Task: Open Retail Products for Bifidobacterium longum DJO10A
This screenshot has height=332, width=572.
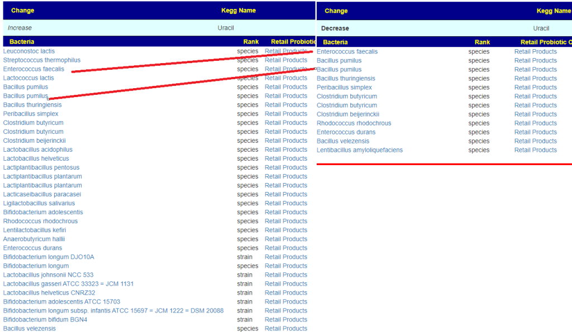Action: coord(286,257)
